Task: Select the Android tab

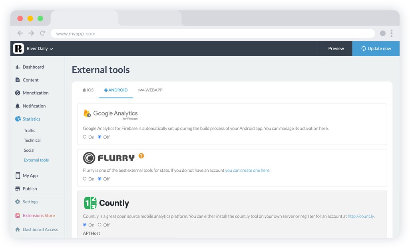Action: pos(116,90)
